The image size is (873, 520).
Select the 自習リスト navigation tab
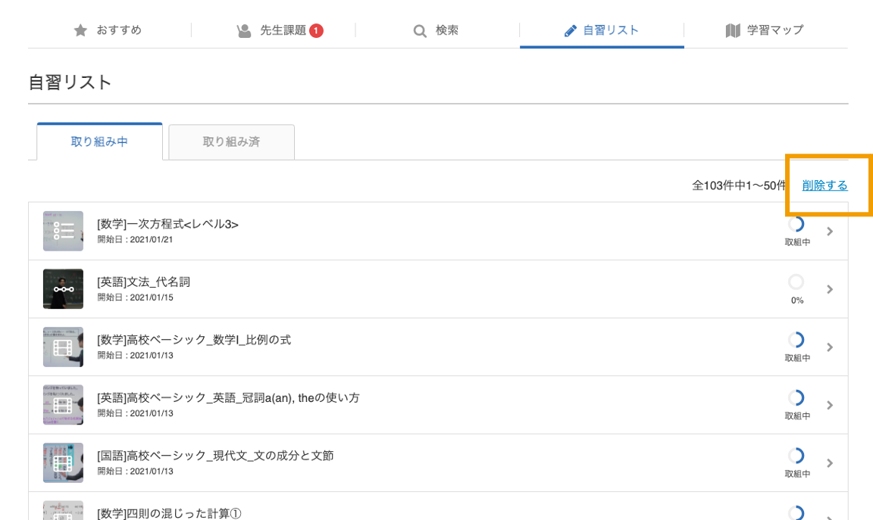pyautogui.click(x=602, y=30)
